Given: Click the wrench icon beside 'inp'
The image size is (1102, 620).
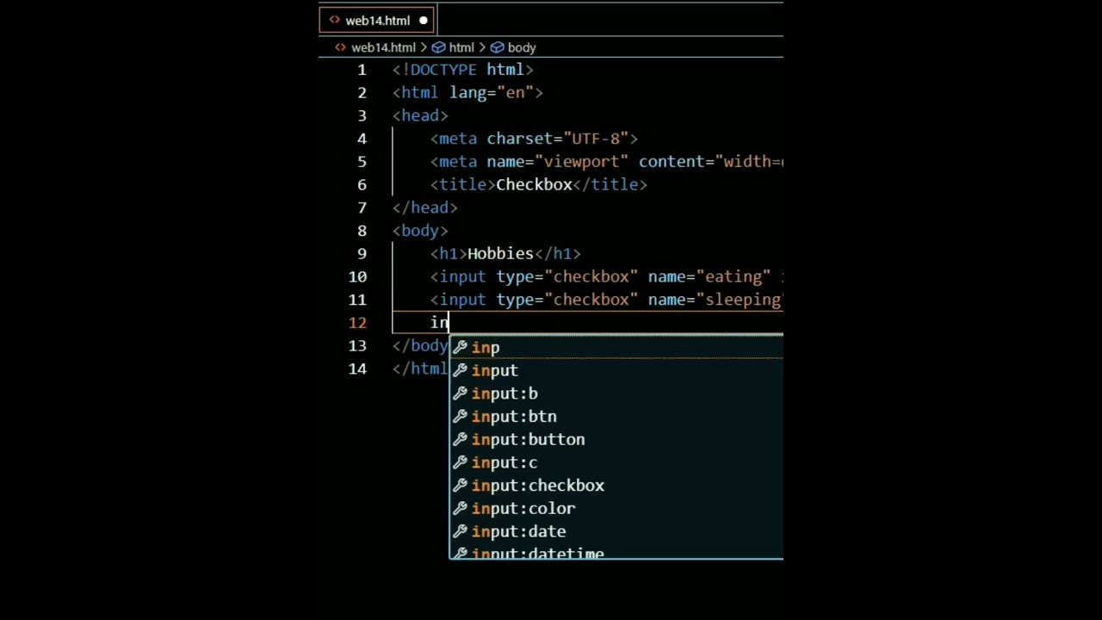Looking at the screenshot, I should (460, 347).
